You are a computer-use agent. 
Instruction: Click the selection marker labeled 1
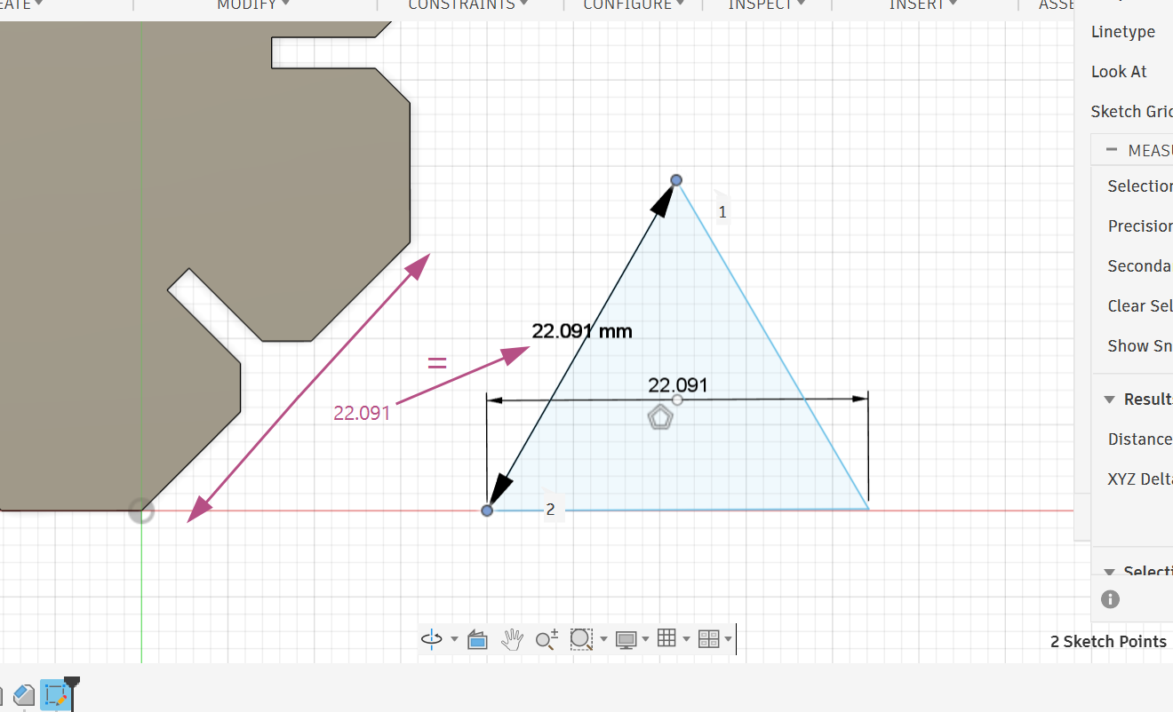point(722,211)
